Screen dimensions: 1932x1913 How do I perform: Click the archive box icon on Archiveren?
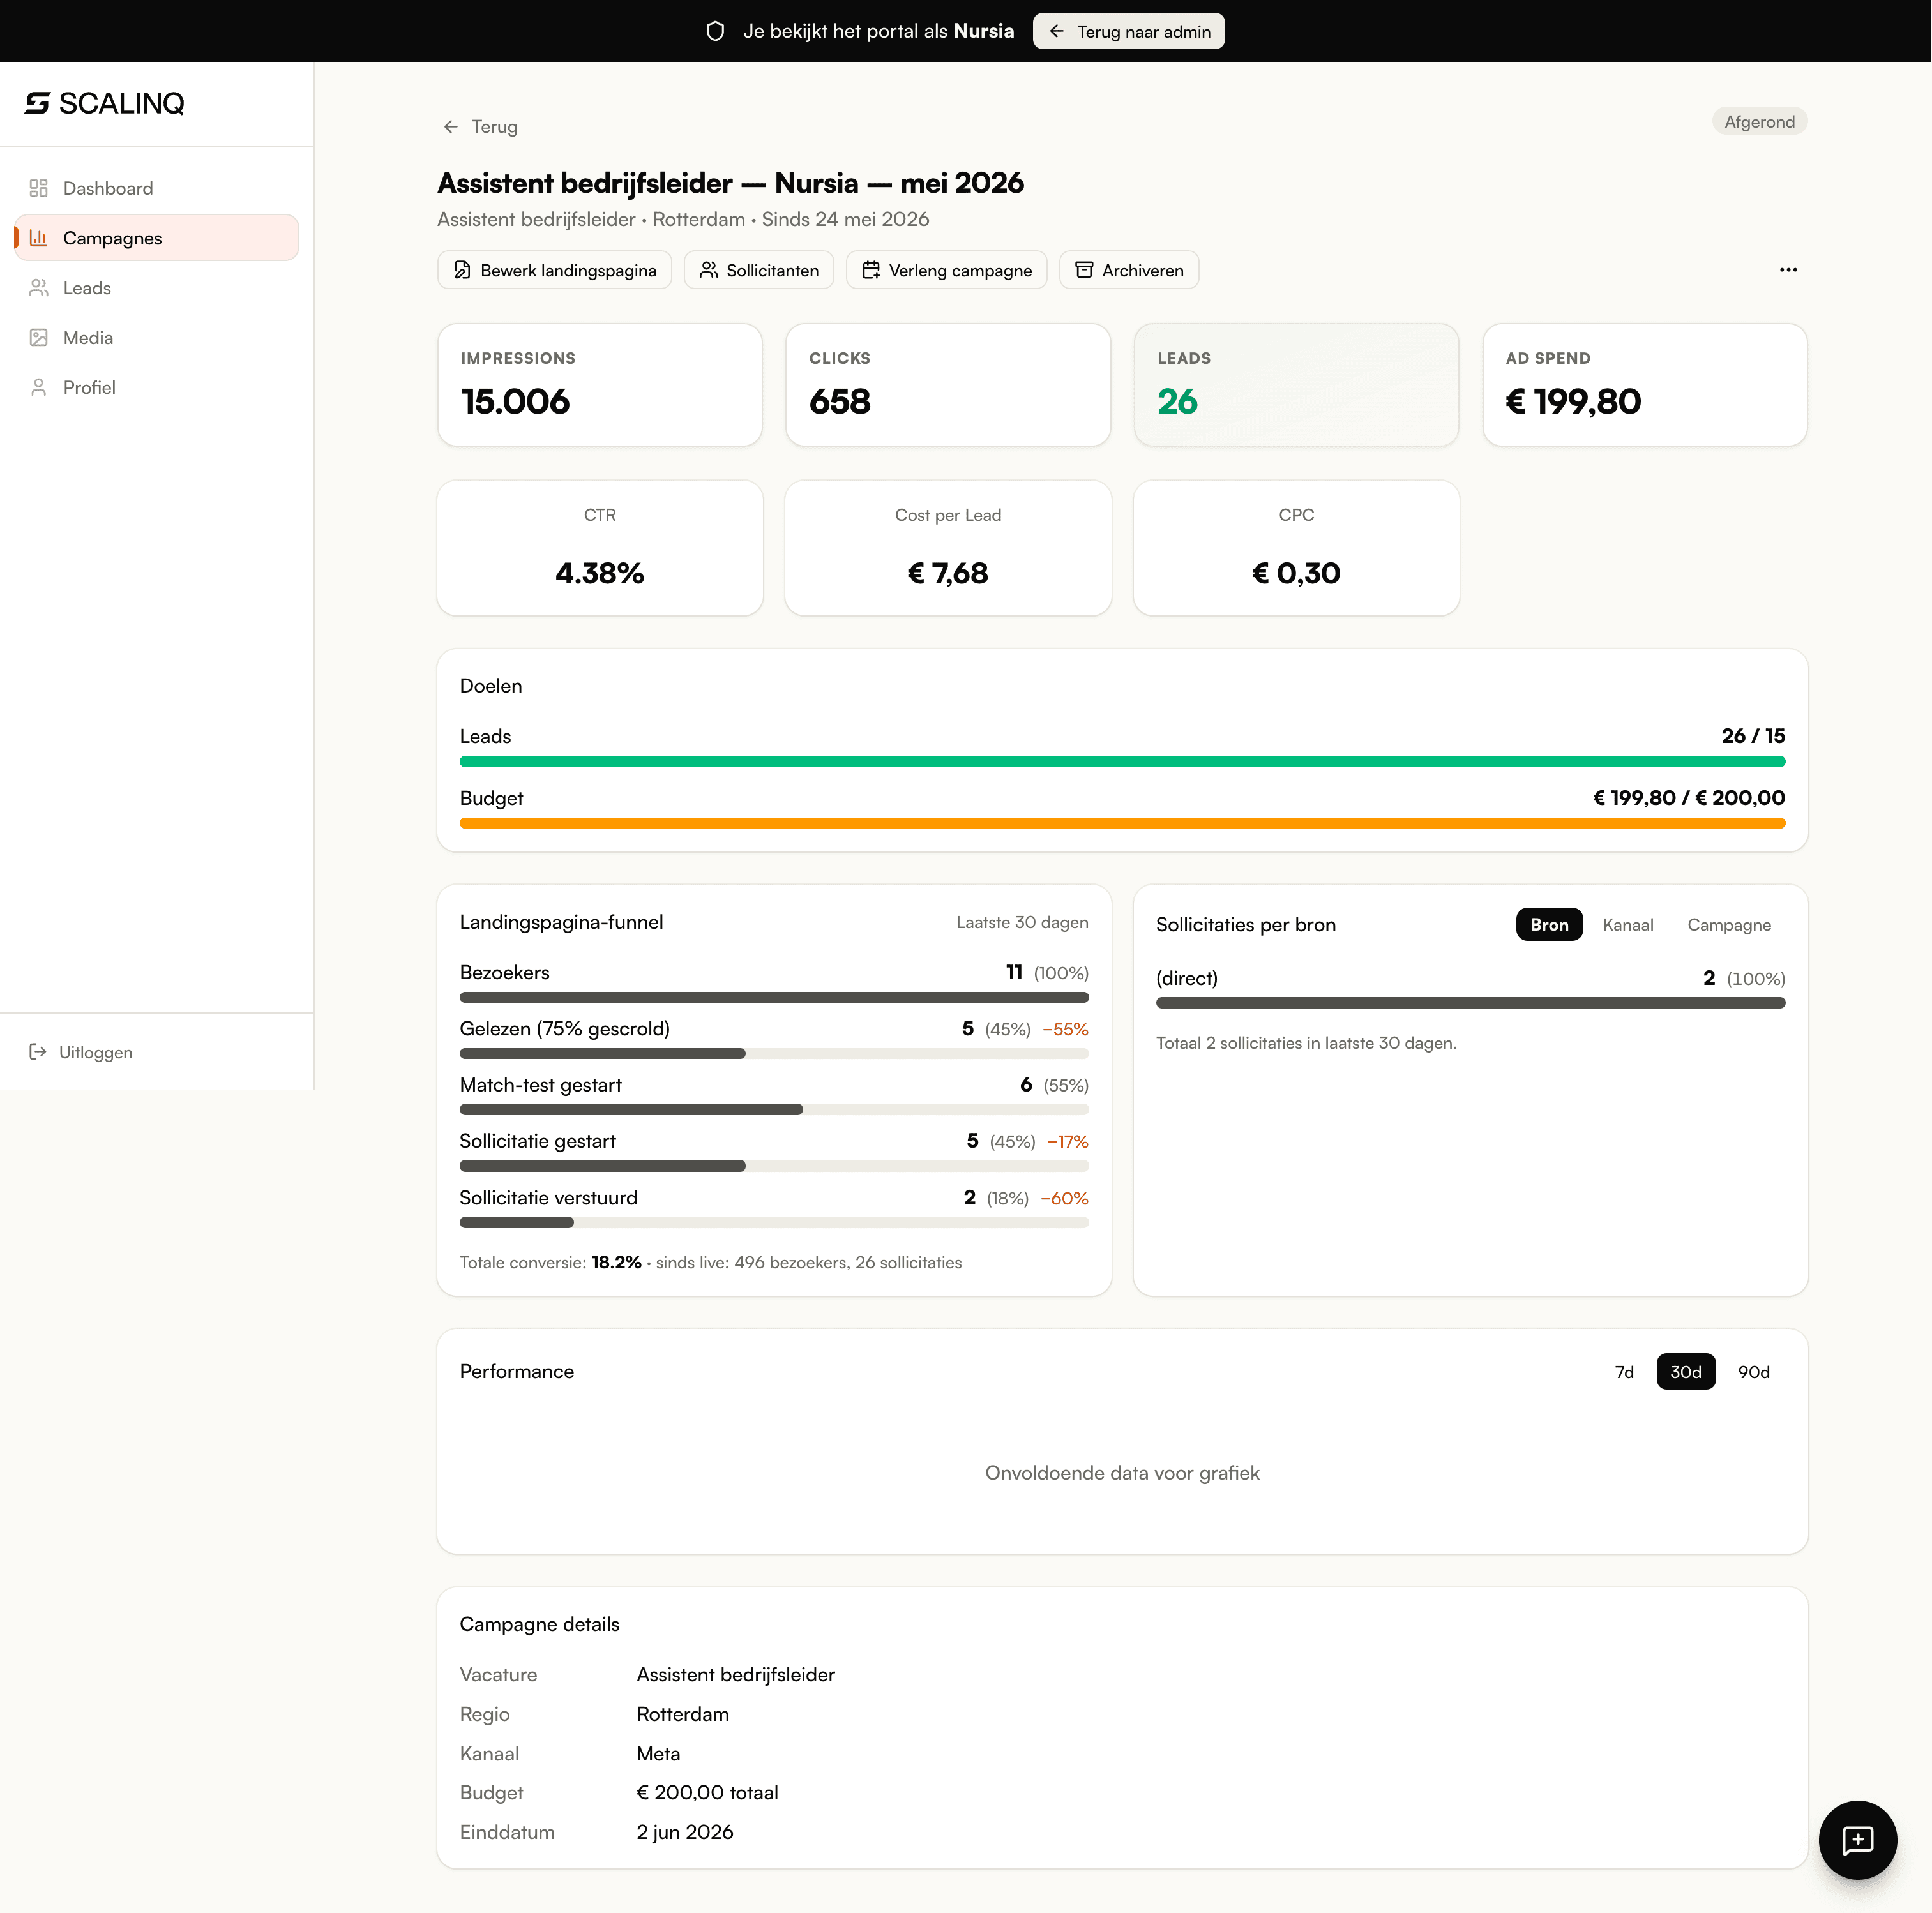pyautogui.click(x=1084, y=270)
